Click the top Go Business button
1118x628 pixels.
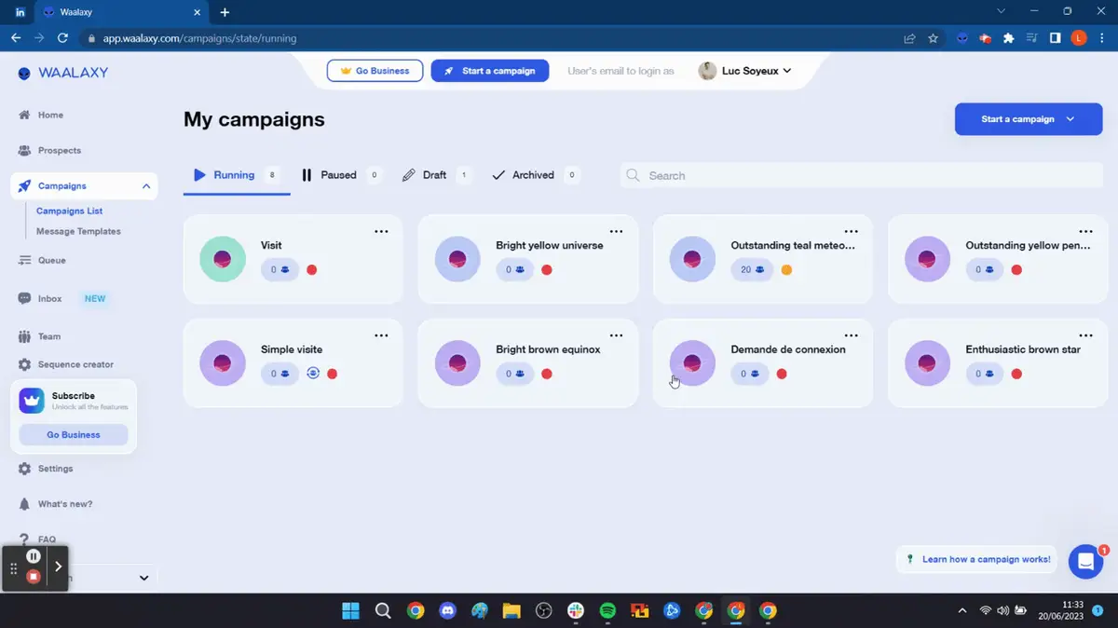point(375,71)
